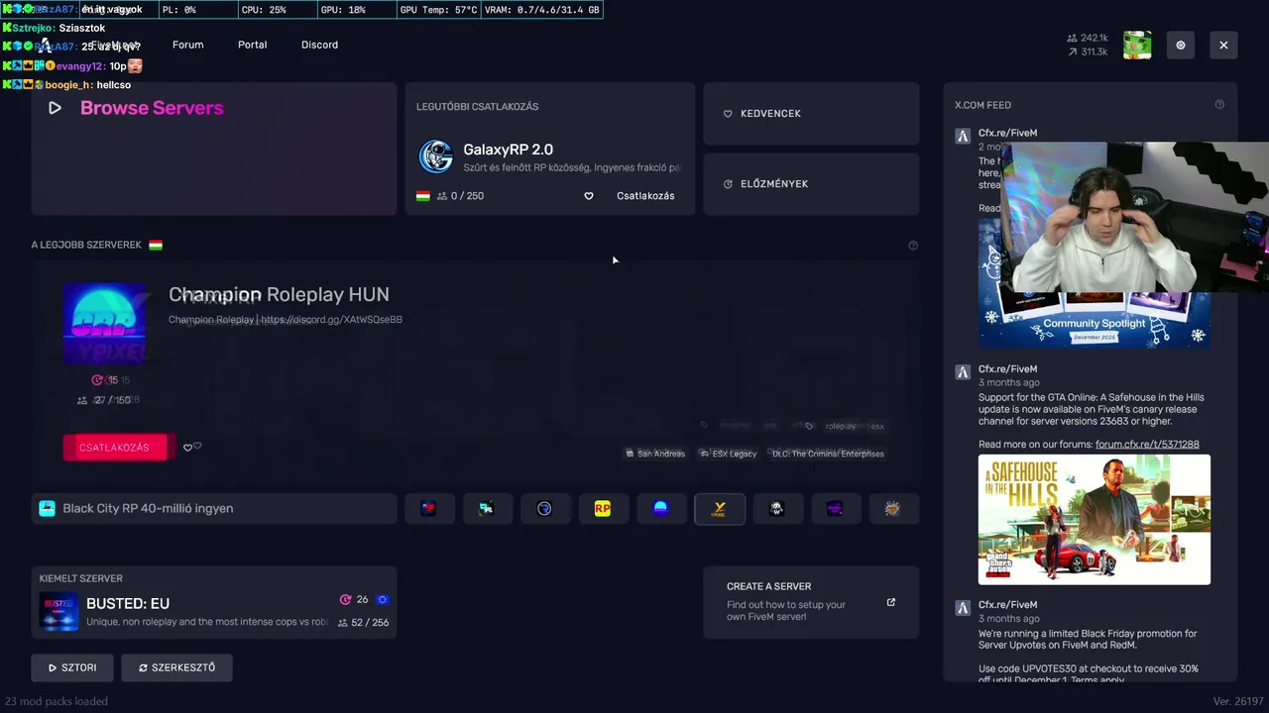This screenshot has height=713, width=1269.
Task: Select the purple server icon
Action: 835,509
